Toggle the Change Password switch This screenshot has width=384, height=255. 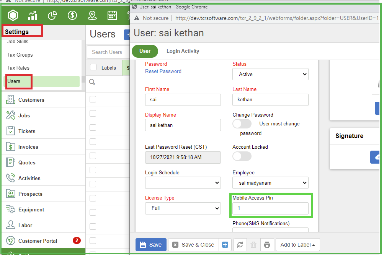[242, 124]
